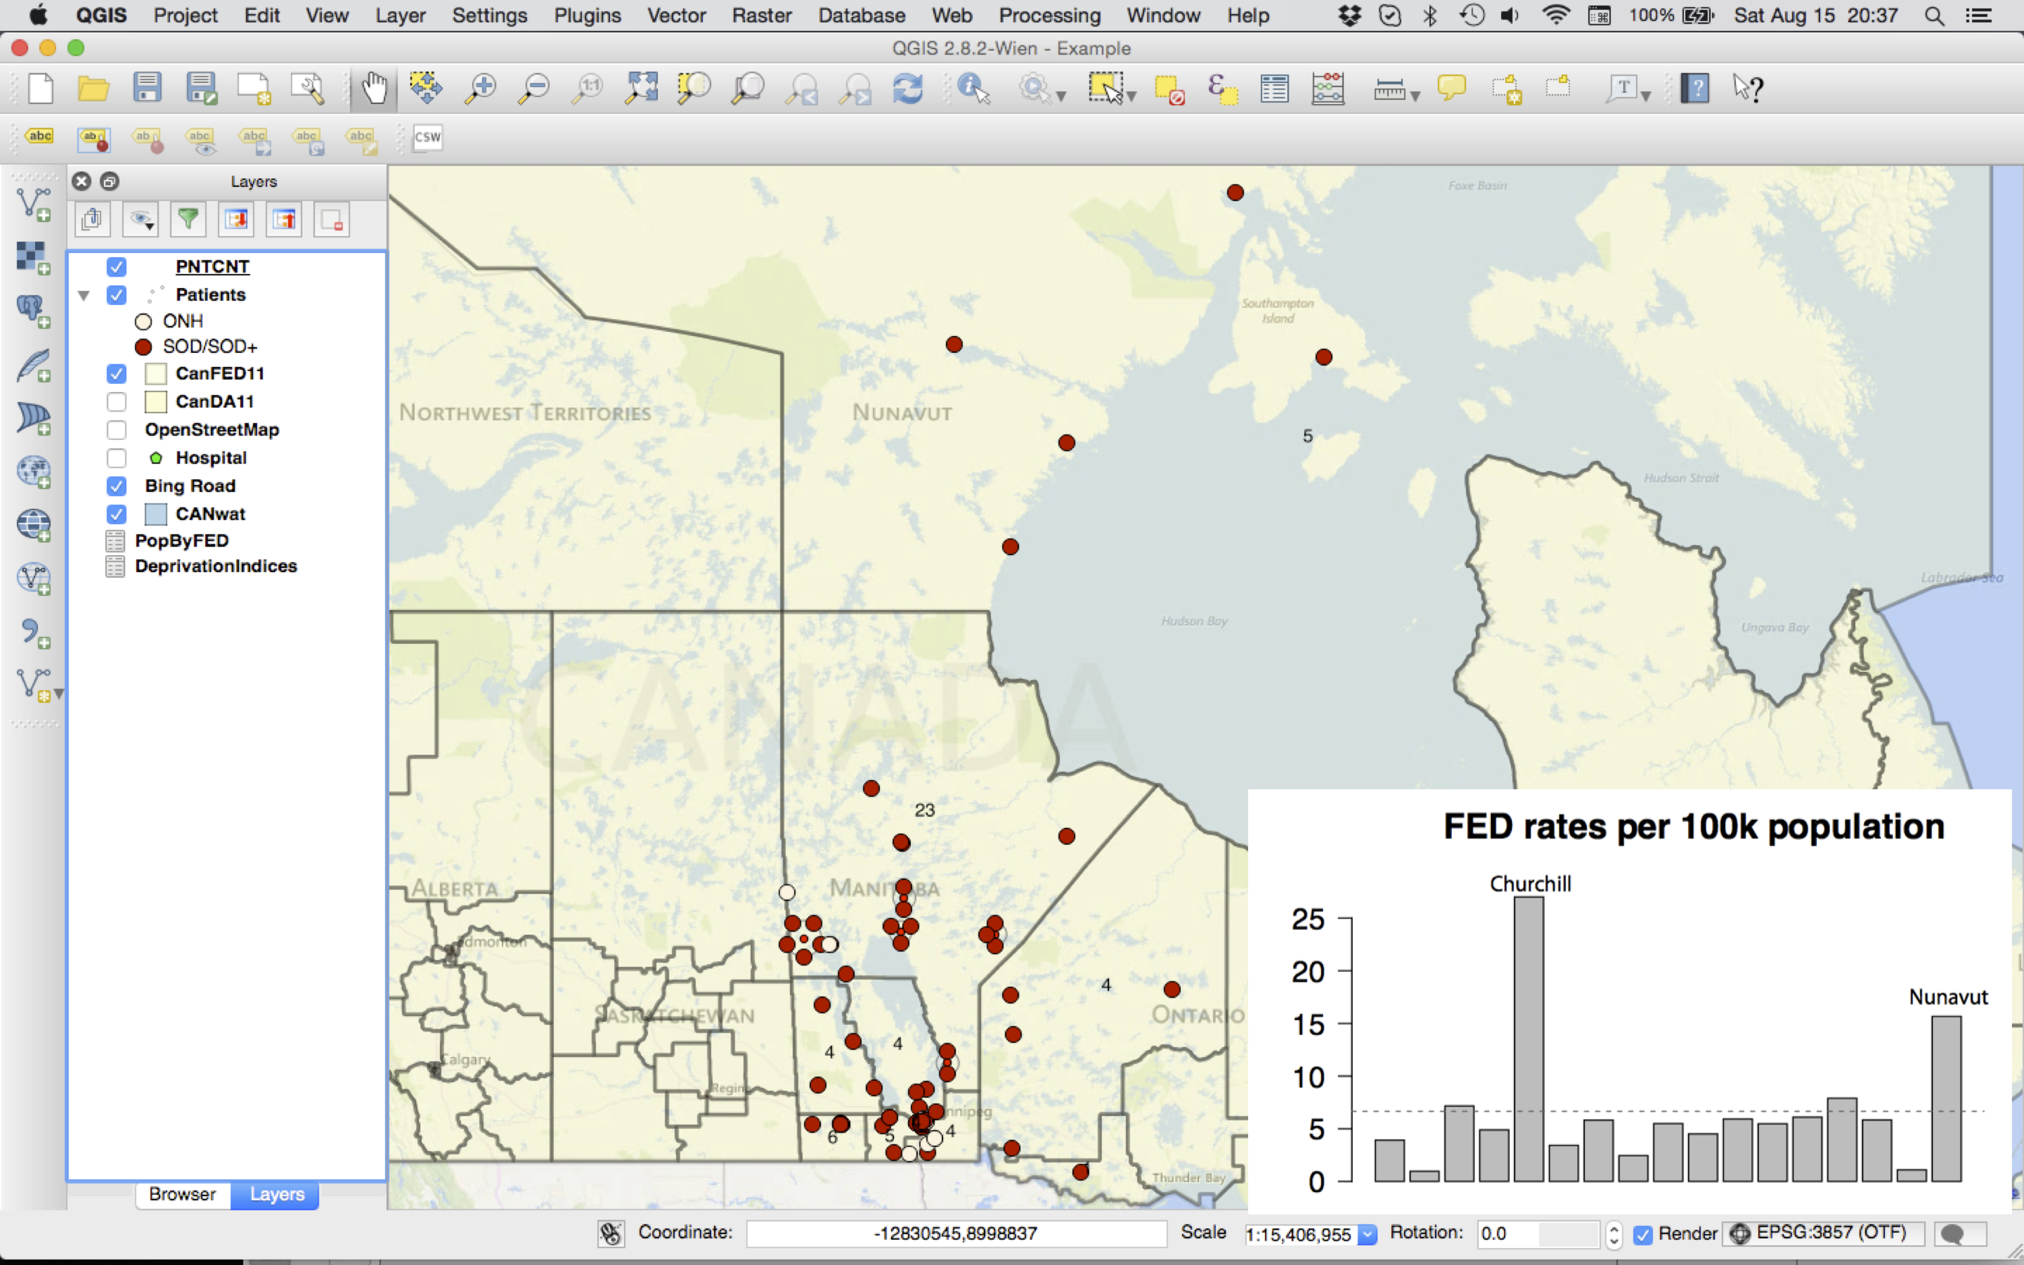Viewport: 2024px width, 1265px height.
Task: Click the Zoom In magnifier tool
Action: click(481, 88)
